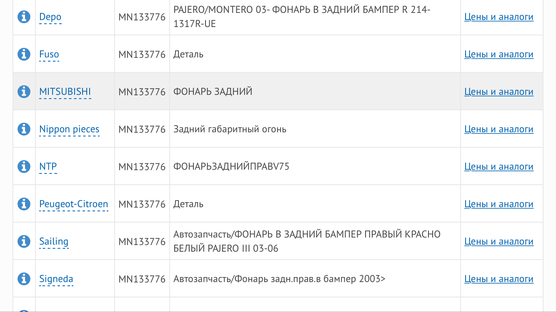Open the info icon for Fuso
Viewport: 556px width, 312px height.
[x=24, y=54]
